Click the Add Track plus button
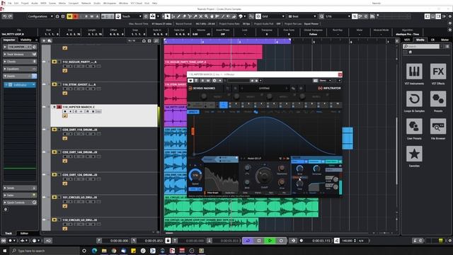453x255 pixels. [44, 41]
